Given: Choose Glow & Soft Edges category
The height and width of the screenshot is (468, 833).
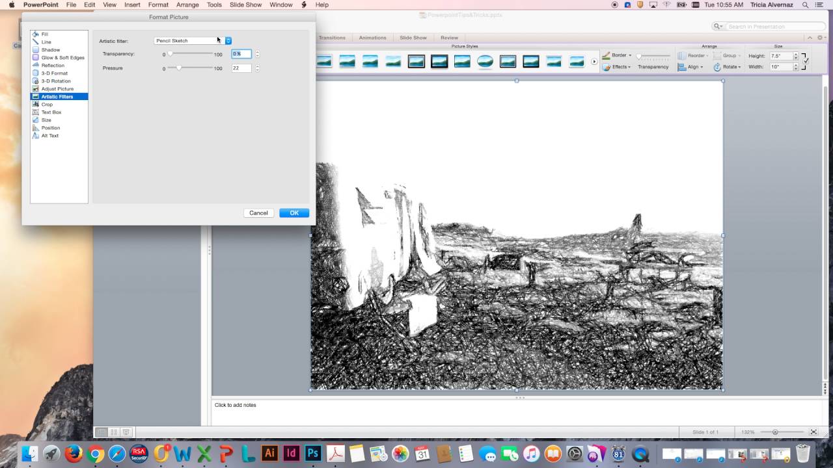Looking at the screenshot, I should pyautogui.click(x=59, y=58).
